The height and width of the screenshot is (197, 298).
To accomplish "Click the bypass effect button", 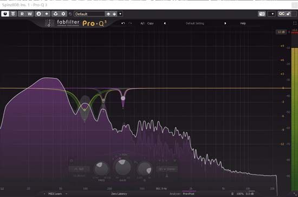I will pyautogui.click(x=13, y=14).
